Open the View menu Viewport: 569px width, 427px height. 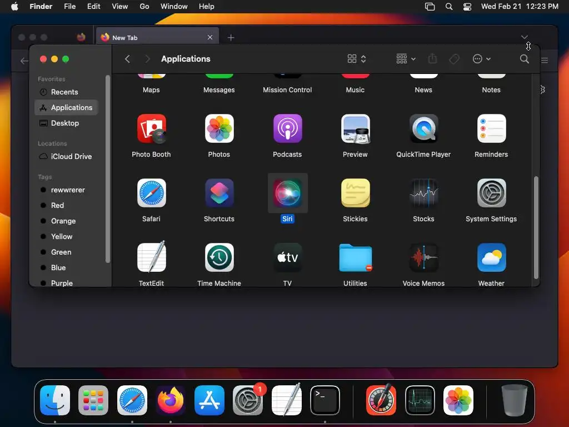pos(120,7)
